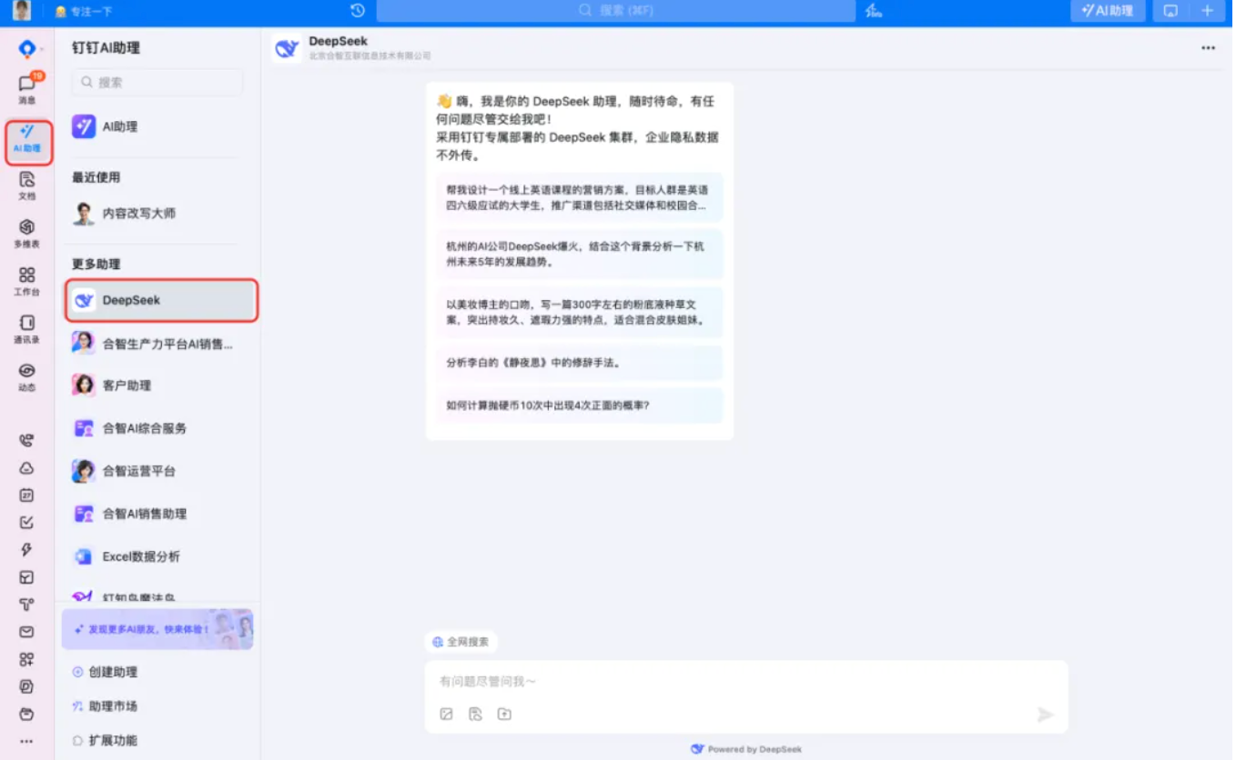Expand the DingTalk logo dropdown arrow
Image resolution: width=1236 pixels, height=760 pixels.
click(40, 49)
